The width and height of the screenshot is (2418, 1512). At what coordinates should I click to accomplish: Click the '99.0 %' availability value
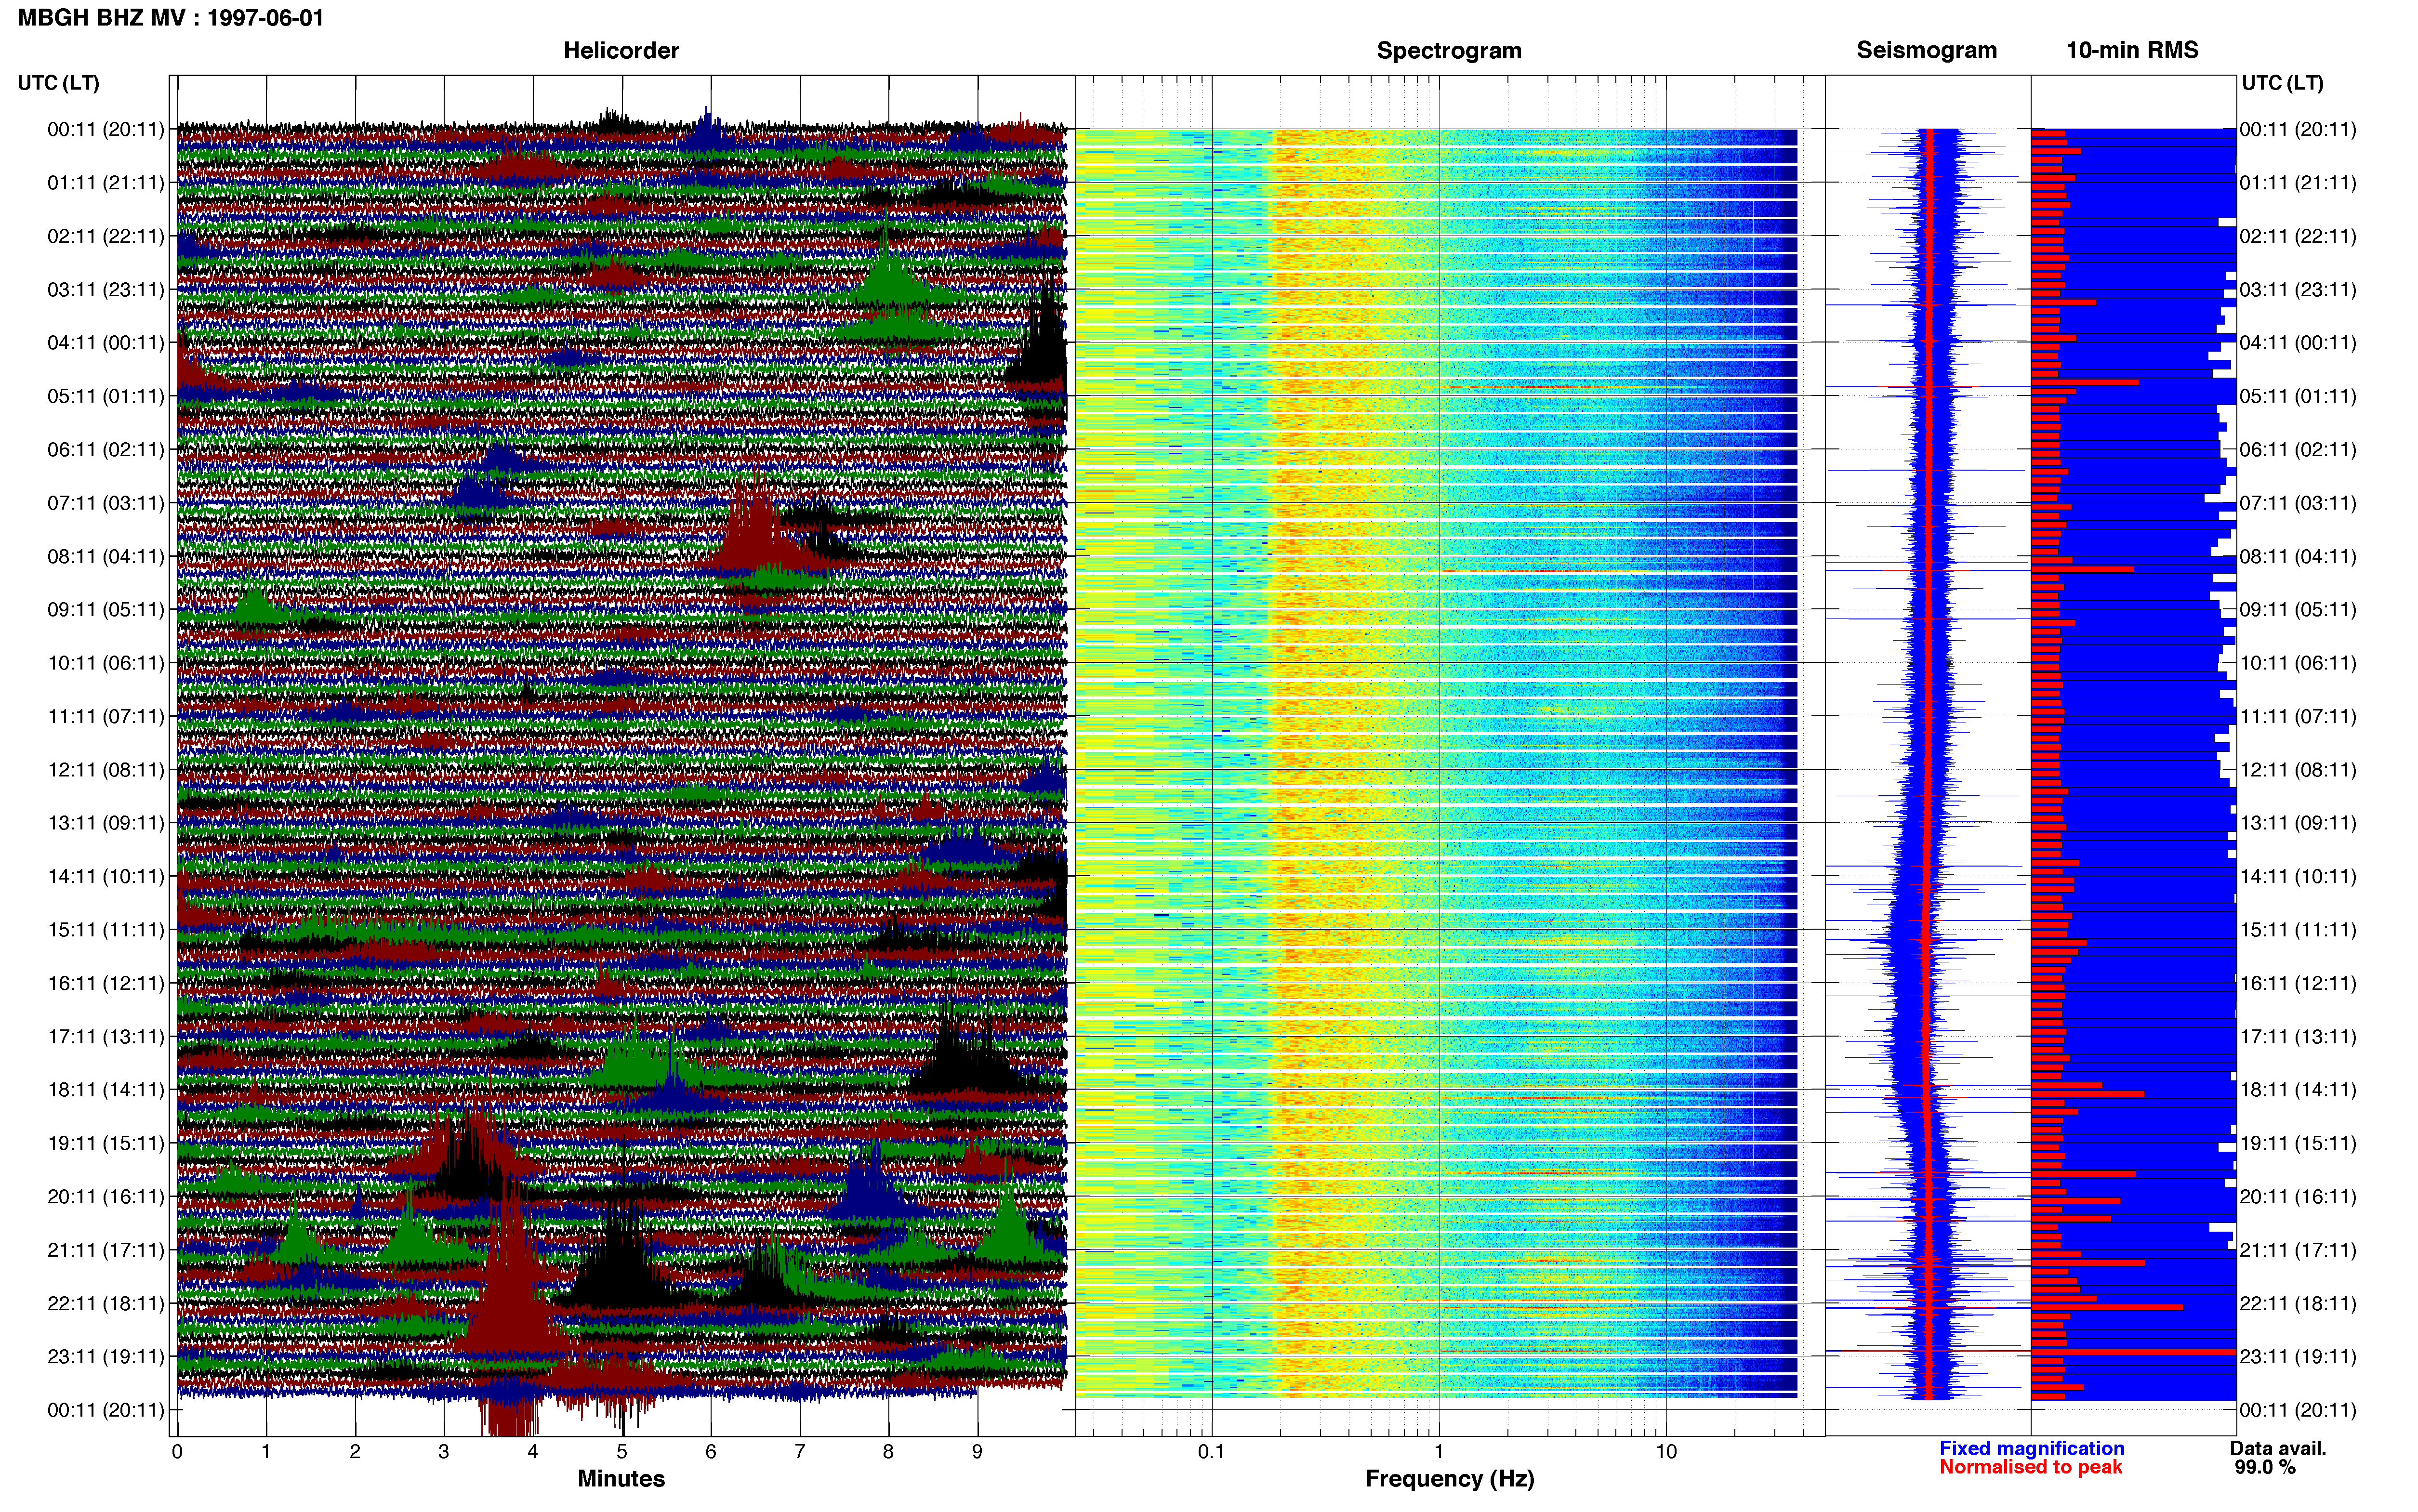click(x=2265, y=1467)
